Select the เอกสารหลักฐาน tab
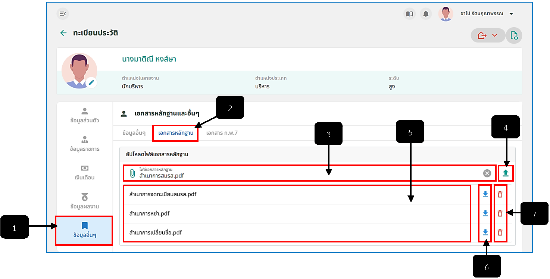Screen dimensions: 550x279 pyautogui.click(x=175, y=133)
